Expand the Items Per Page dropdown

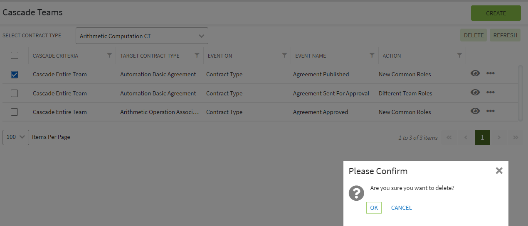pyautogui.click(x=16, y=137)
